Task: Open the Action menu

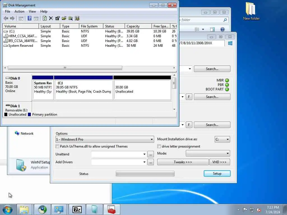Action: (19, 11)
